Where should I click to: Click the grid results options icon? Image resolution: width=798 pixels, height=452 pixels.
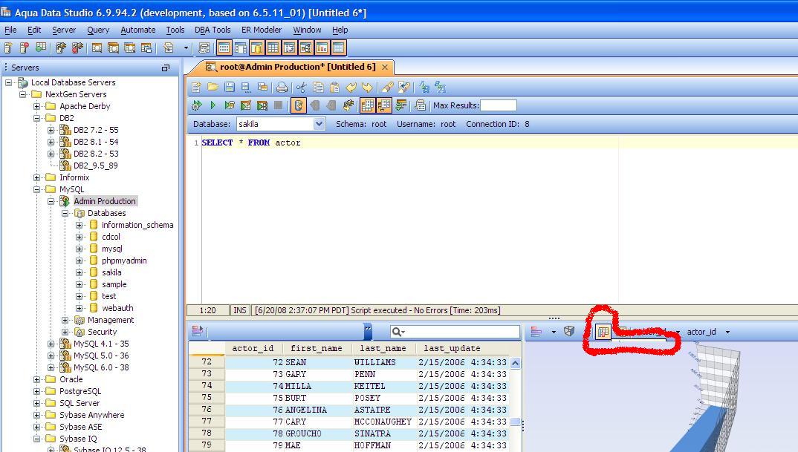click(198, 332)
